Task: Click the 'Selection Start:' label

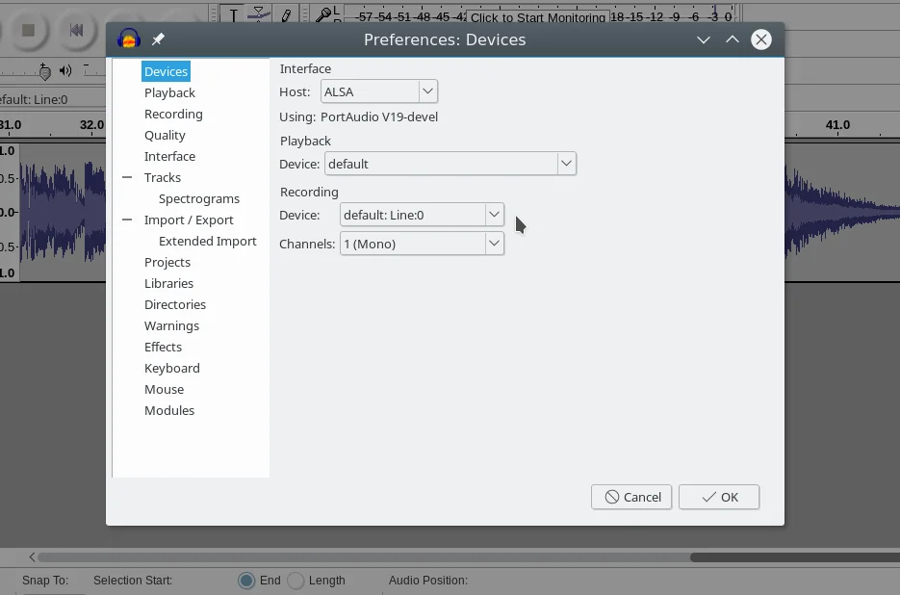Action: pos(133,581)
